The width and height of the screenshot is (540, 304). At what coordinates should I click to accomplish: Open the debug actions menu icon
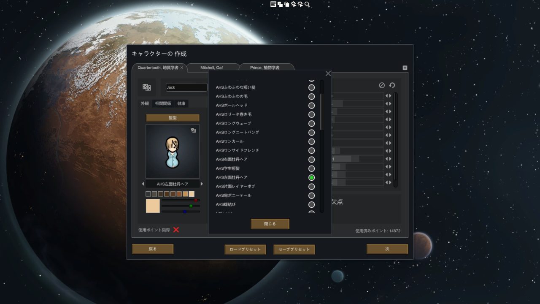[293, 4]
